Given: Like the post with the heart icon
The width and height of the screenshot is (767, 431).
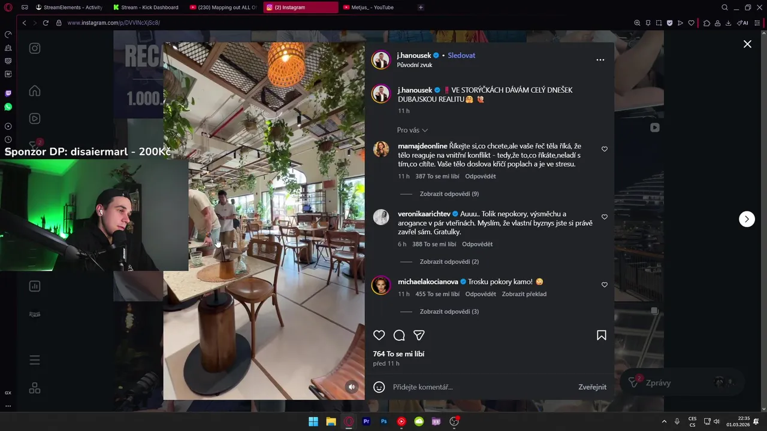Looking at the screenshot, I should 379,335.
